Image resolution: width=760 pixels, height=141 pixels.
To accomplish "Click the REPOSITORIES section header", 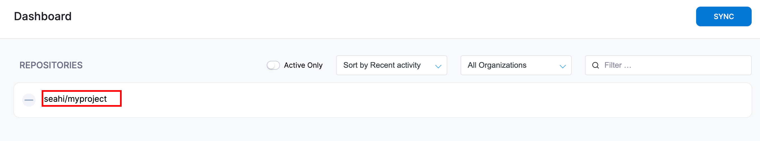I will point(51,65).
